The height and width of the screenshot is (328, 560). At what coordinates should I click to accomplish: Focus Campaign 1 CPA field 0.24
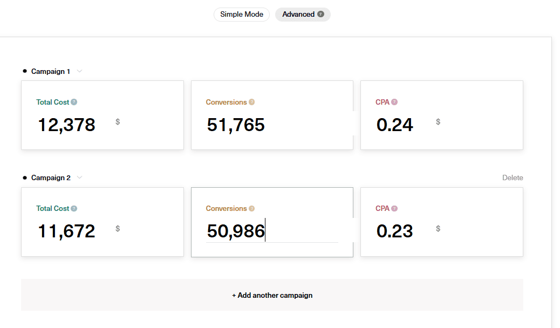point(395,125)
